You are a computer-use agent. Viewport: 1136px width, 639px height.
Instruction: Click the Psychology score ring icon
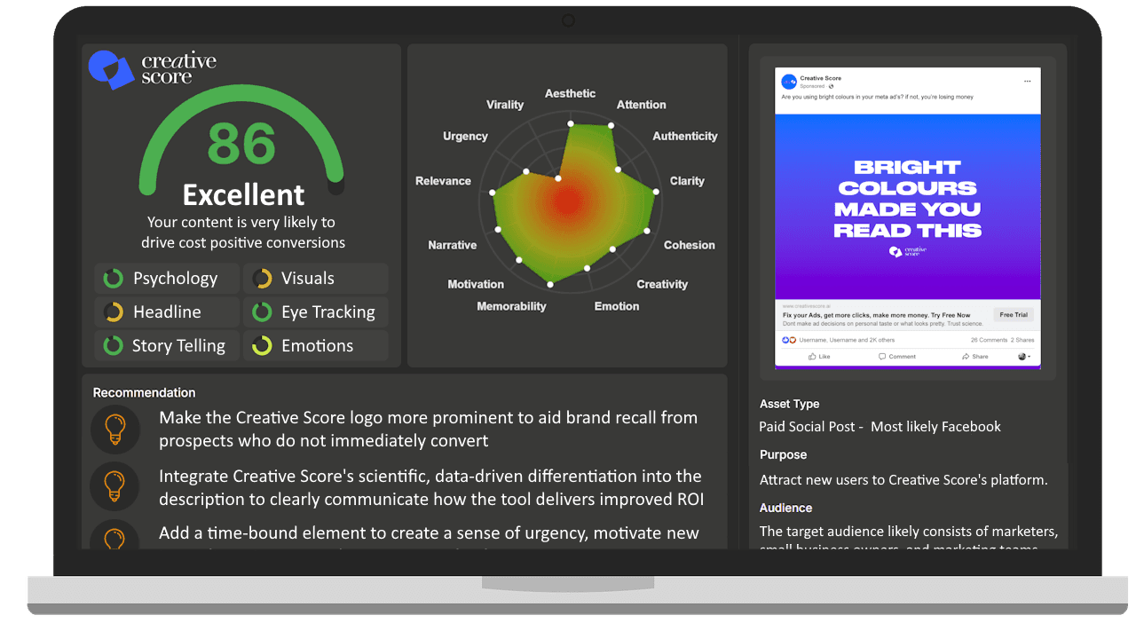[113, 279]
